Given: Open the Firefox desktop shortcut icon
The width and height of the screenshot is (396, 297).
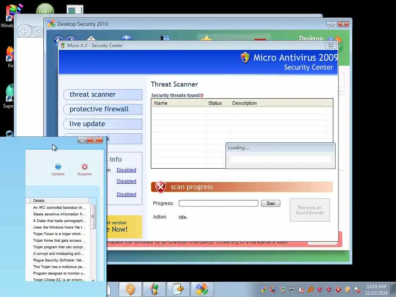Looking at the screenshot, I should point(9,54).
